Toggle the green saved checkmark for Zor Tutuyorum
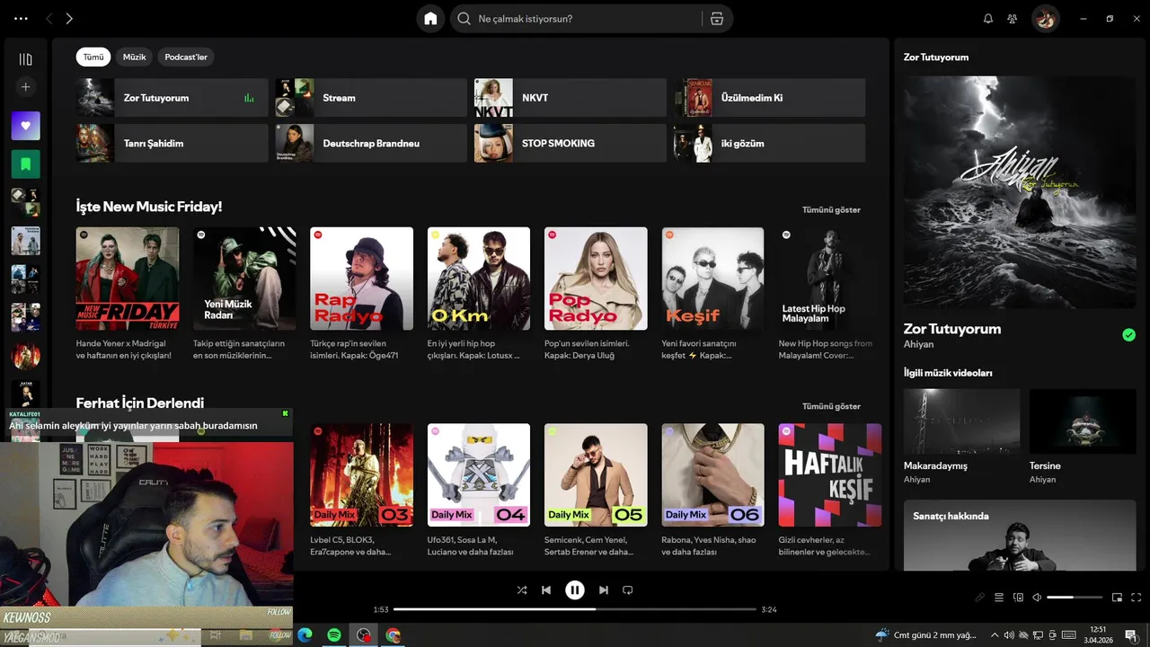The height and width of the screenshot is (647, 1150). pos(1129,335)
